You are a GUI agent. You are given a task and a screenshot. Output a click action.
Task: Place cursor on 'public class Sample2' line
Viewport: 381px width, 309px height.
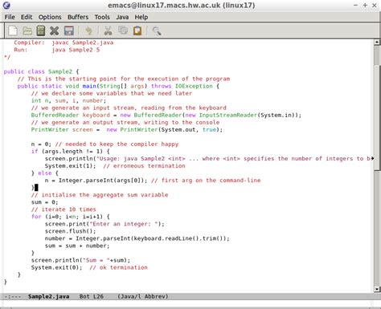(41, 71)
